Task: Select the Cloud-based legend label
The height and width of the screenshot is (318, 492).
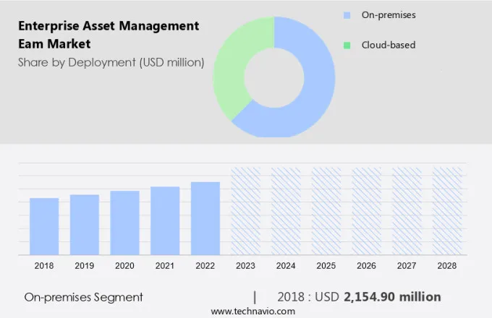Action: coord(389,45)
